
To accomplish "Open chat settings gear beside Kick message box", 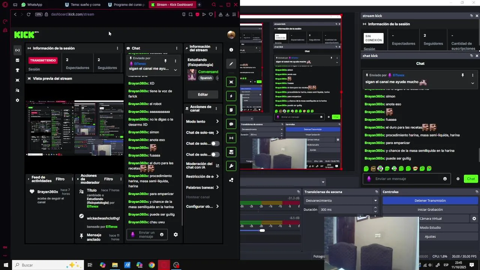I will tap(175, 235).
